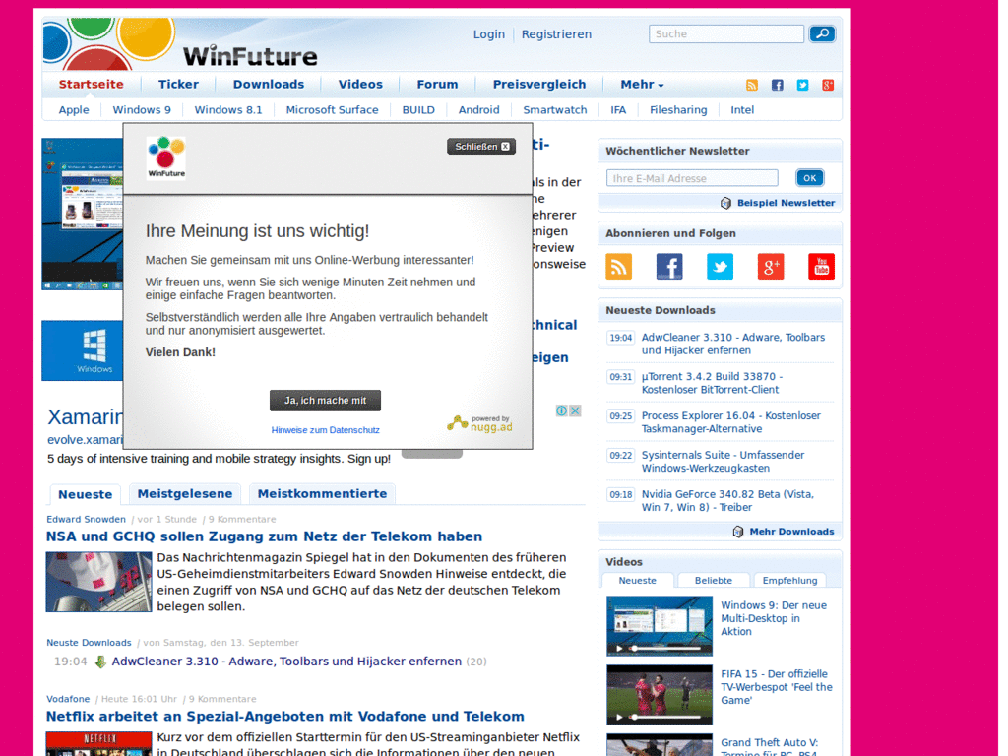The width and height of the screenshot is (1008, 756).
Task: Open Facebook via the small top-right Facebook icon
Action: pyautogui.click(x=777, y=86)
